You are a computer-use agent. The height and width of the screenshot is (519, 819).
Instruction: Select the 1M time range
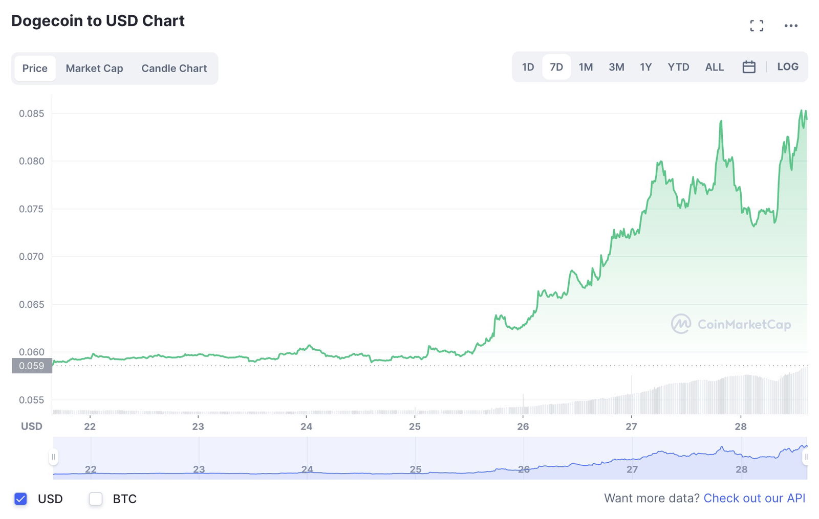(x=586, y=67)
